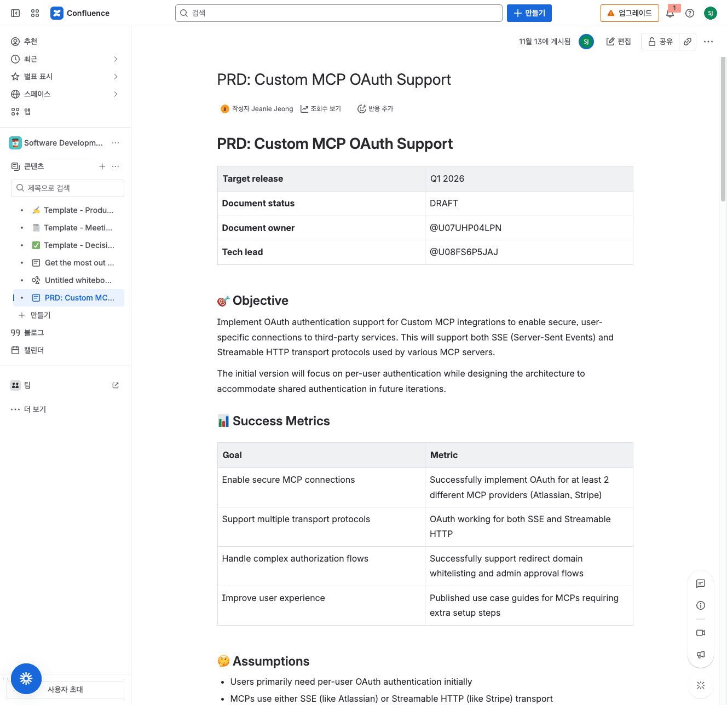Screen dimensions: 727x705
Task: Expand the 스페이스 (Spaces) section
Action: tap(116, 94)
